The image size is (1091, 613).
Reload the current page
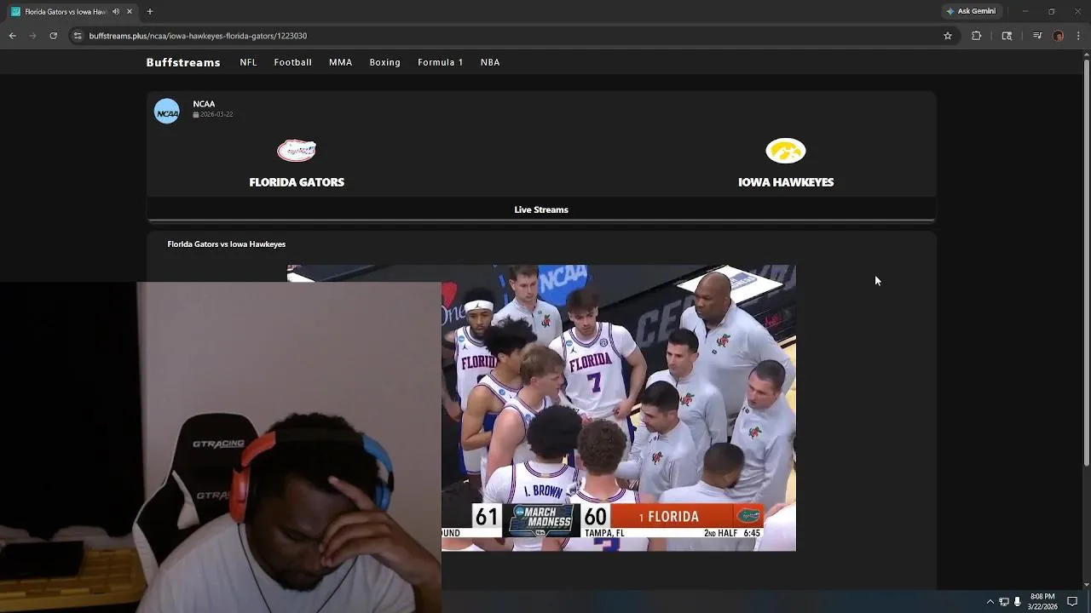click(53, 36)
